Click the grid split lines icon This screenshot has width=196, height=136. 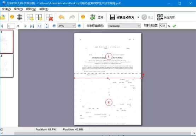tap(19, 17)
